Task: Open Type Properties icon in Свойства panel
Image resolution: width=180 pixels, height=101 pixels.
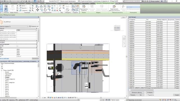Action: point(6,6)
